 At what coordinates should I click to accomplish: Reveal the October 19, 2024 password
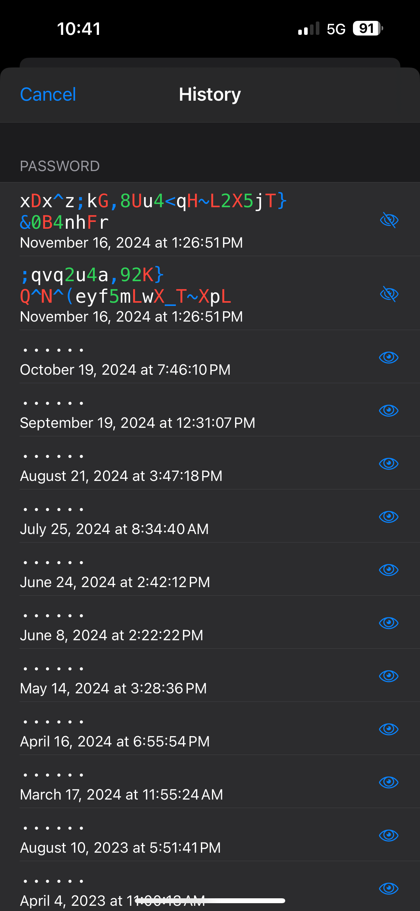tap(388, 357)
